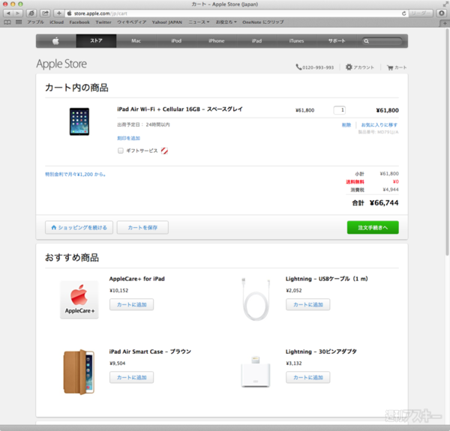Expand the お役立ち bookmarks folder
Image resolution: width=450 pixels, height=431 pixels.
pos(226,22)
